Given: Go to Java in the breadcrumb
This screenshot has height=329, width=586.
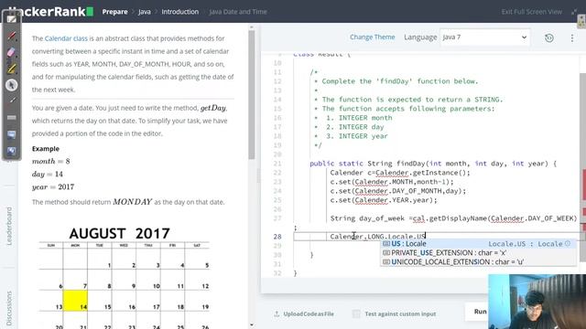Looking at the screenshot, I should pyautogui.click(x=145, y=12).
